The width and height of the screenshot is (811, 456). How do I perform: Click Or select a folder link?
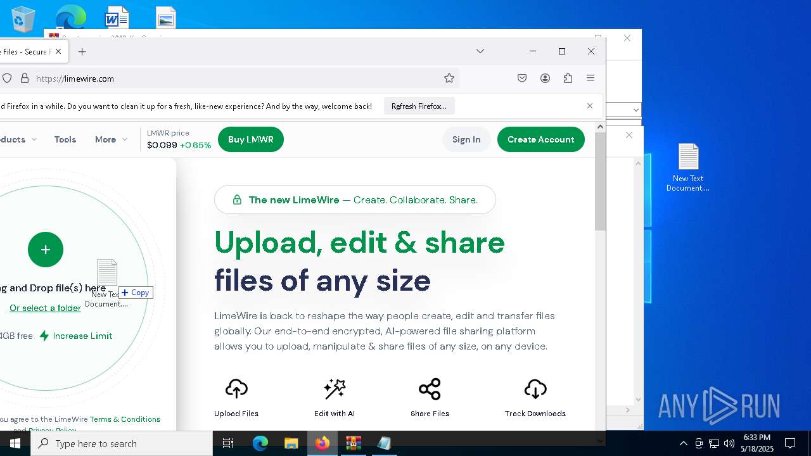[45, 308]
